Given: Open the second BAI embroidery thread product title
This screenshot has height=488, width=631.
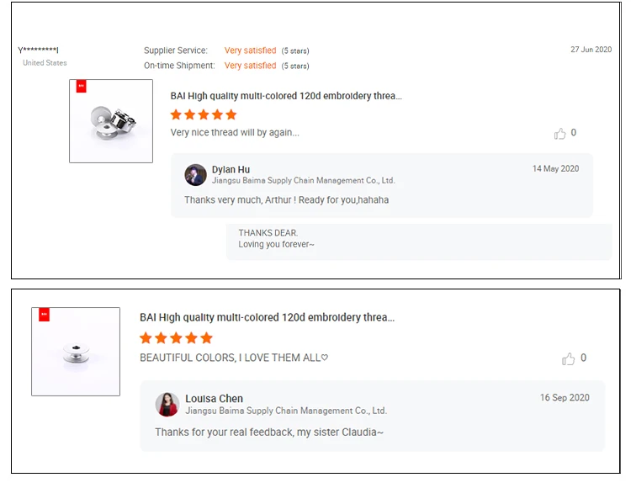Looking at the screenshot, I should 267,317.
